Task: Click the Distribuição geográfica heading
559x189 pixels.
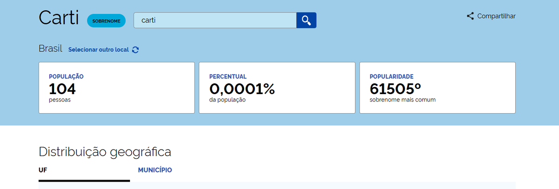Action: (x=105, y=152)
